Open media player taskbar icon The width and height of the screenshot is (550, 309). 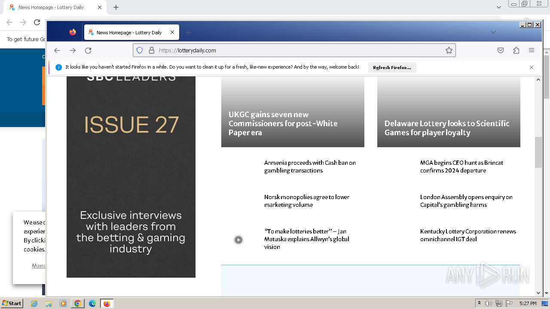click(63, 303)
